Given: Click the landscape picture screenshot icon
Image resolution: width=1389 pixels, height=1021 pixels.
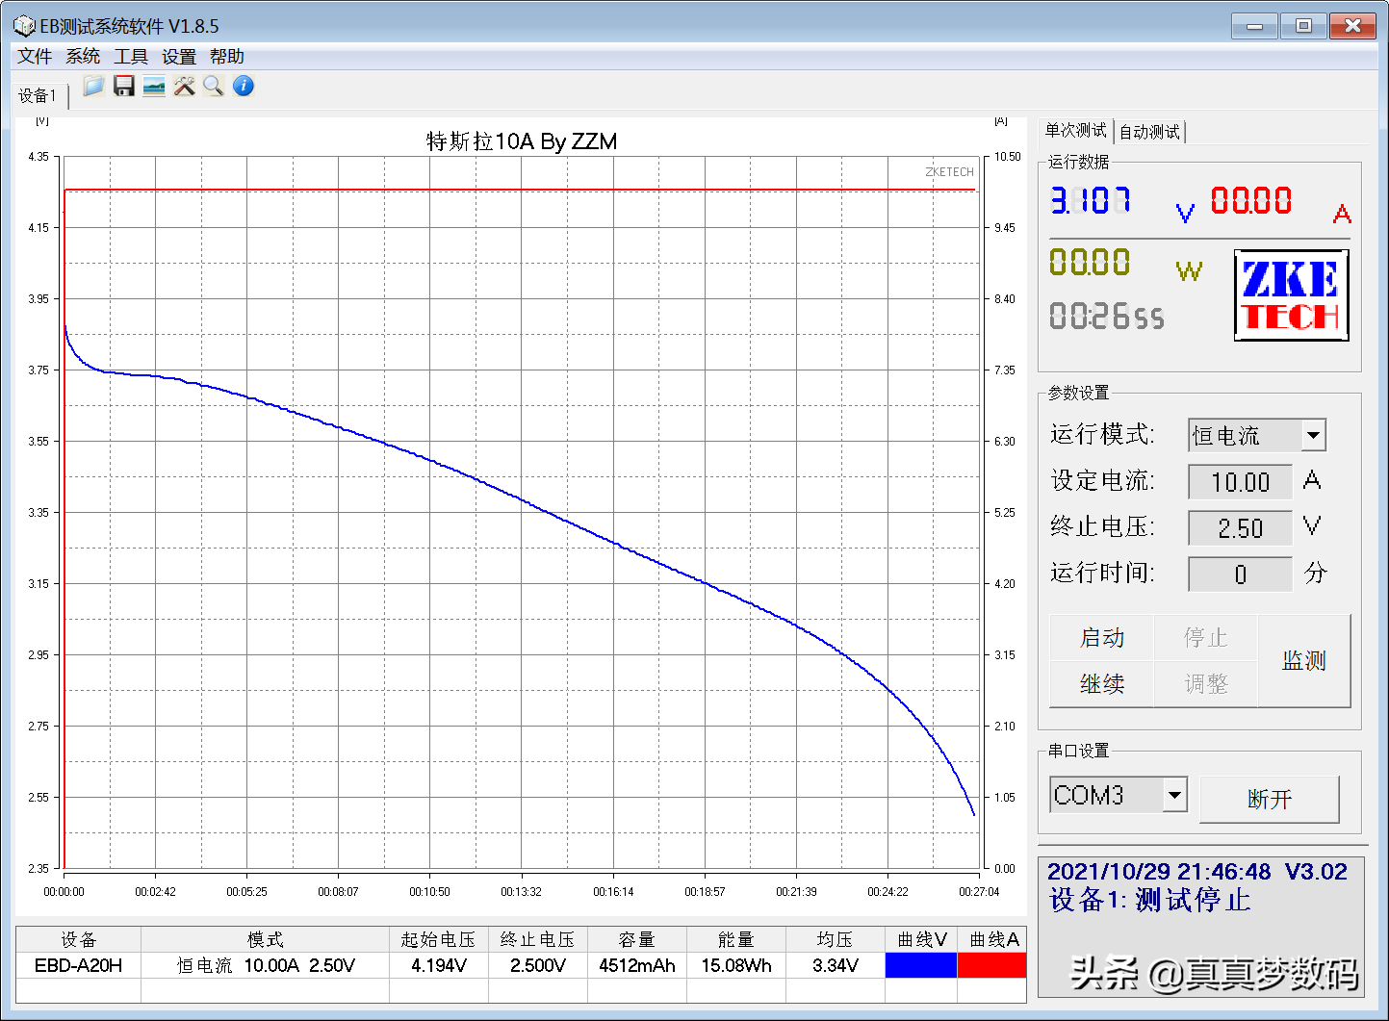Looking at the screenshot, I should (154, 87).
